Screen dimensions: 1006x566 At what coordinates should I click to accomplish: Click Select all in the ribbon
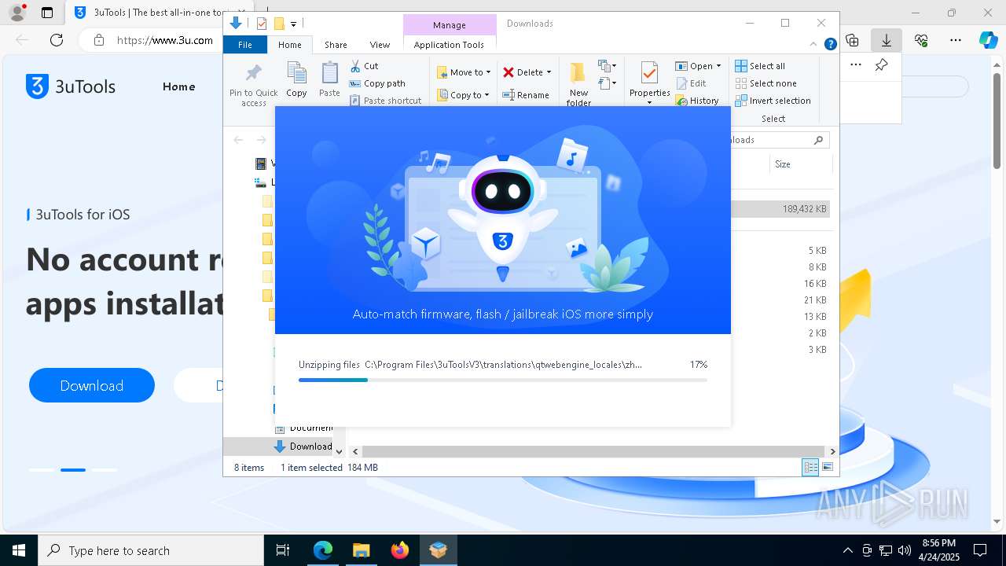760,66
